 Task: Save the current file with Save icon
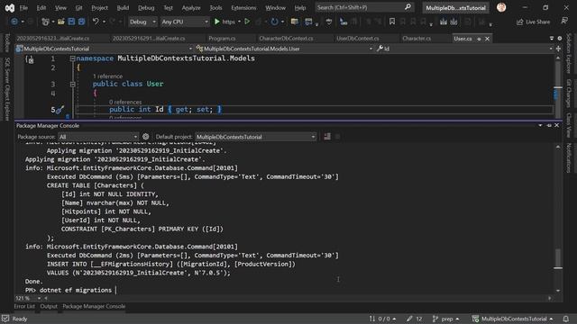pyautogui.click(x=71, y=22)
